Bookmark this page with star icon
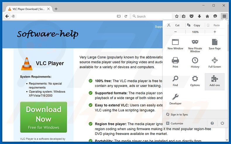This screenshot has height=144, width=231. pyautogui.click(x=177, y=16)
